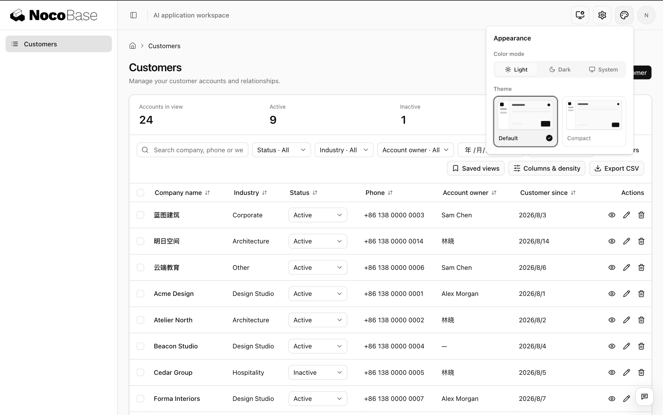663x415 pixels.
Task: Open Columns & density settings
Action: coord(547,168)
